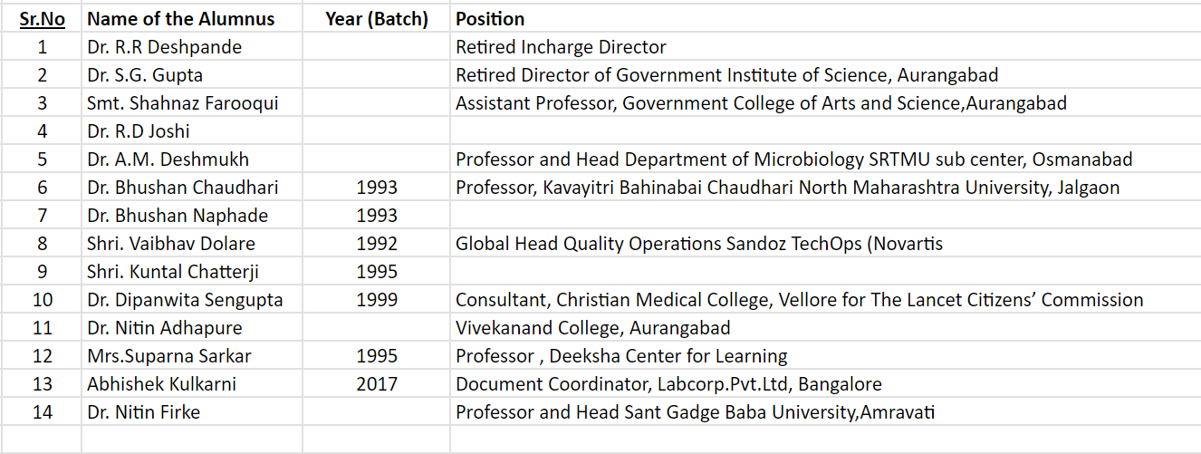Select the Shri. Kuntal Chatterji cell
Screen dimensions: 1201x454
tap(192, 272)
